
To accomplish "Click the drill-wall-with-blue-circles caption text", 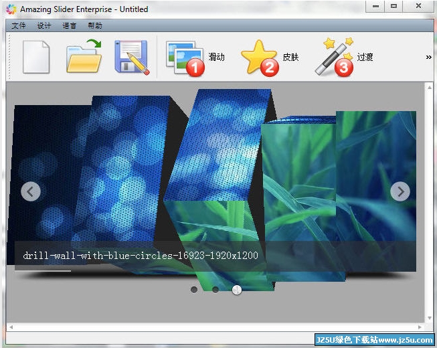I will [141, 256].
